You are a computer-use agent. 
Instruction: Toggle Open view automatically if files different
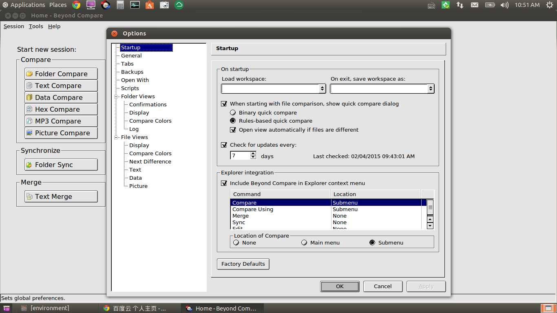click(x=233, y=130)
